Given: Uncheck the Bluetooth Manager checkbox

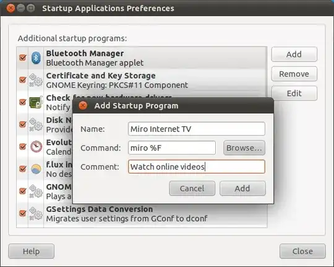Looking at the screenshot, I should (x=23, y=58).
